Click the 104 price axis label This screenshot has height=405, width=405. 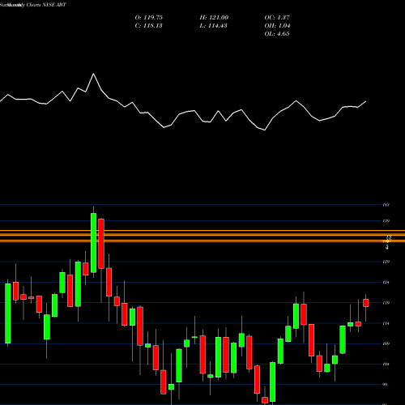(386, 364)
